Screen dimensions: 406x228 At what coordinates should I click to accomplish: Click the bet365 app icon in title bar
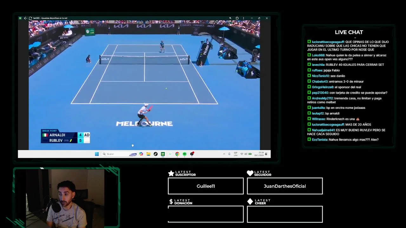point(20,18)
